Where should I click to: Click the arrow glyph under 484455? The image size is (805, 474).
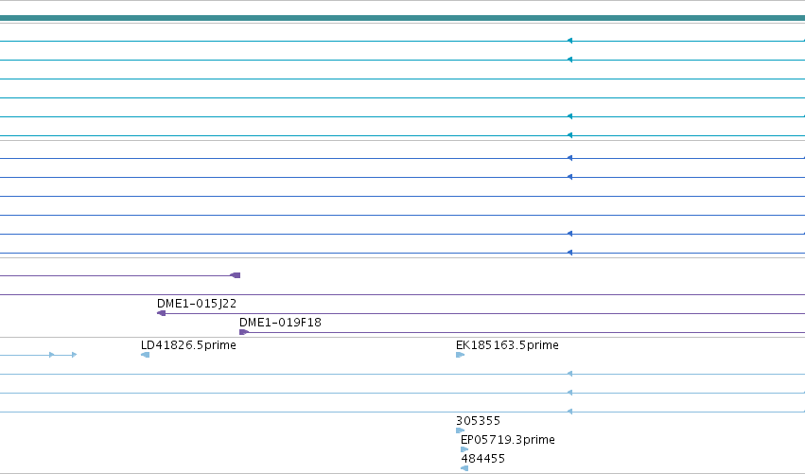tap(464, 468)
